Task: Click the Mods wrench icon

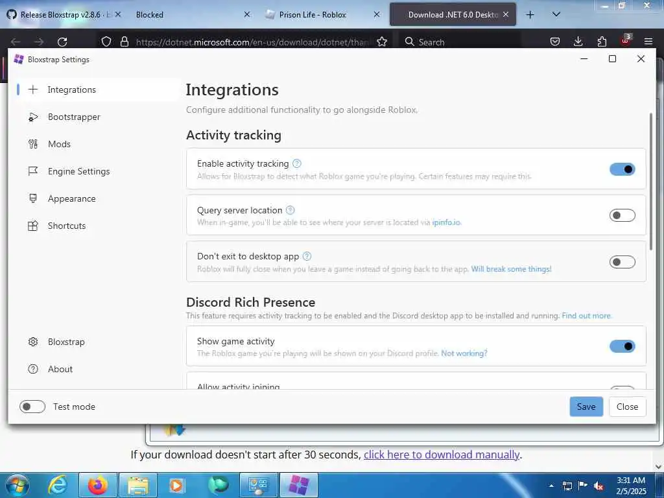Action: 33,144
